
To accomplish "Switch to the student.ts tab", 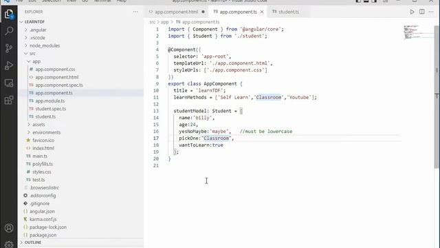I will click(x=288, y=12).
